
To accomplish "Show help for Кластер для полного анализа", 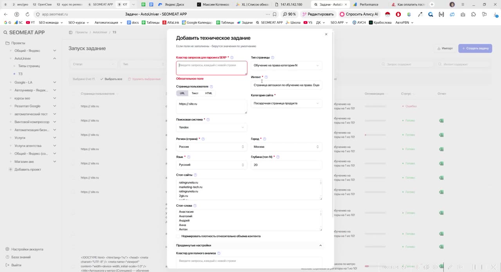I will 219,253.
